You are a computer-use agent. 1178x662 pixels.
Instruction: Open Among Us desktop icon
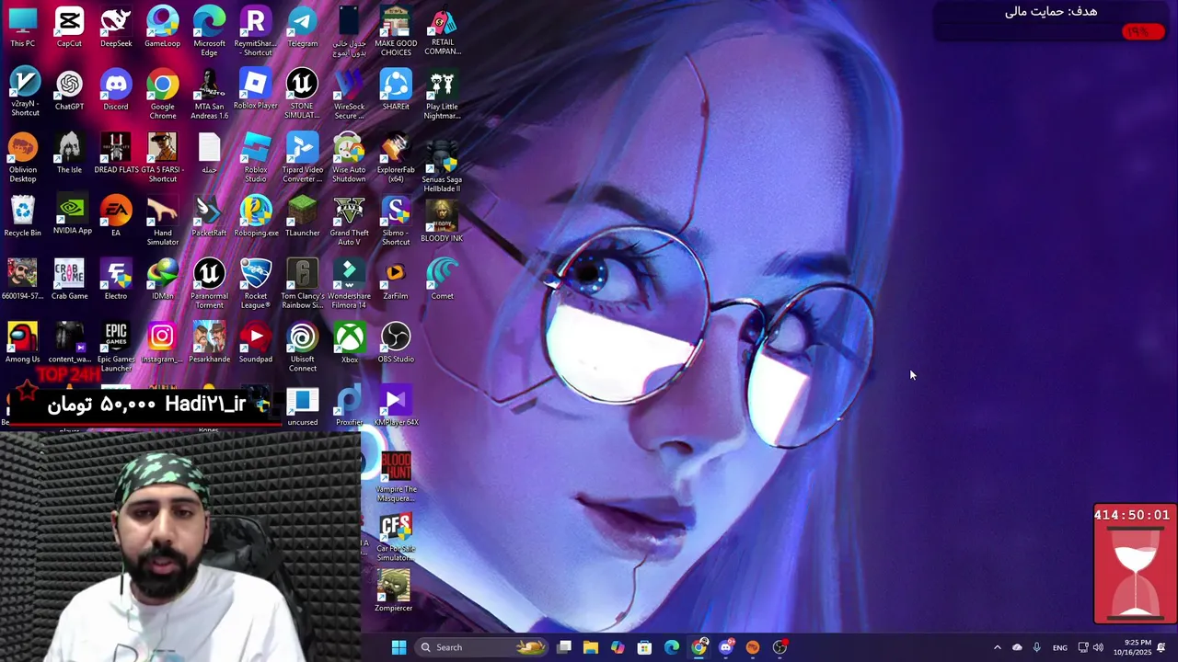[23, 342]
